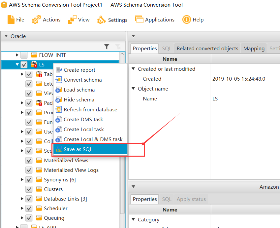Click the Hide schema icon
Screen dimensions: 280x228
tap(59, 99)
